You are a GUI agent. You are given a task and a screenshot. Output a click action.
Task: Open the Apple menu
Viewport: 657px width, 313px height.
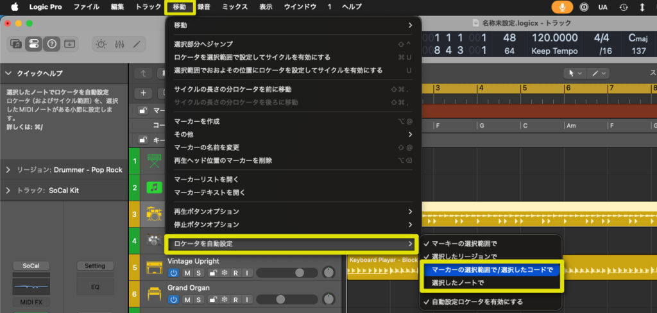pos(15,6)
